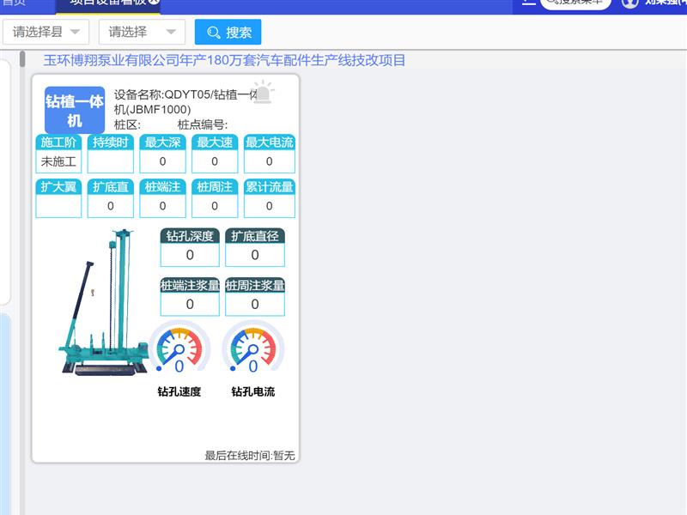Image resolution: width=687 pixels, height=515 pixels.
Task: Click the user avatar icon at top right
Action: (x=630, y=3)
